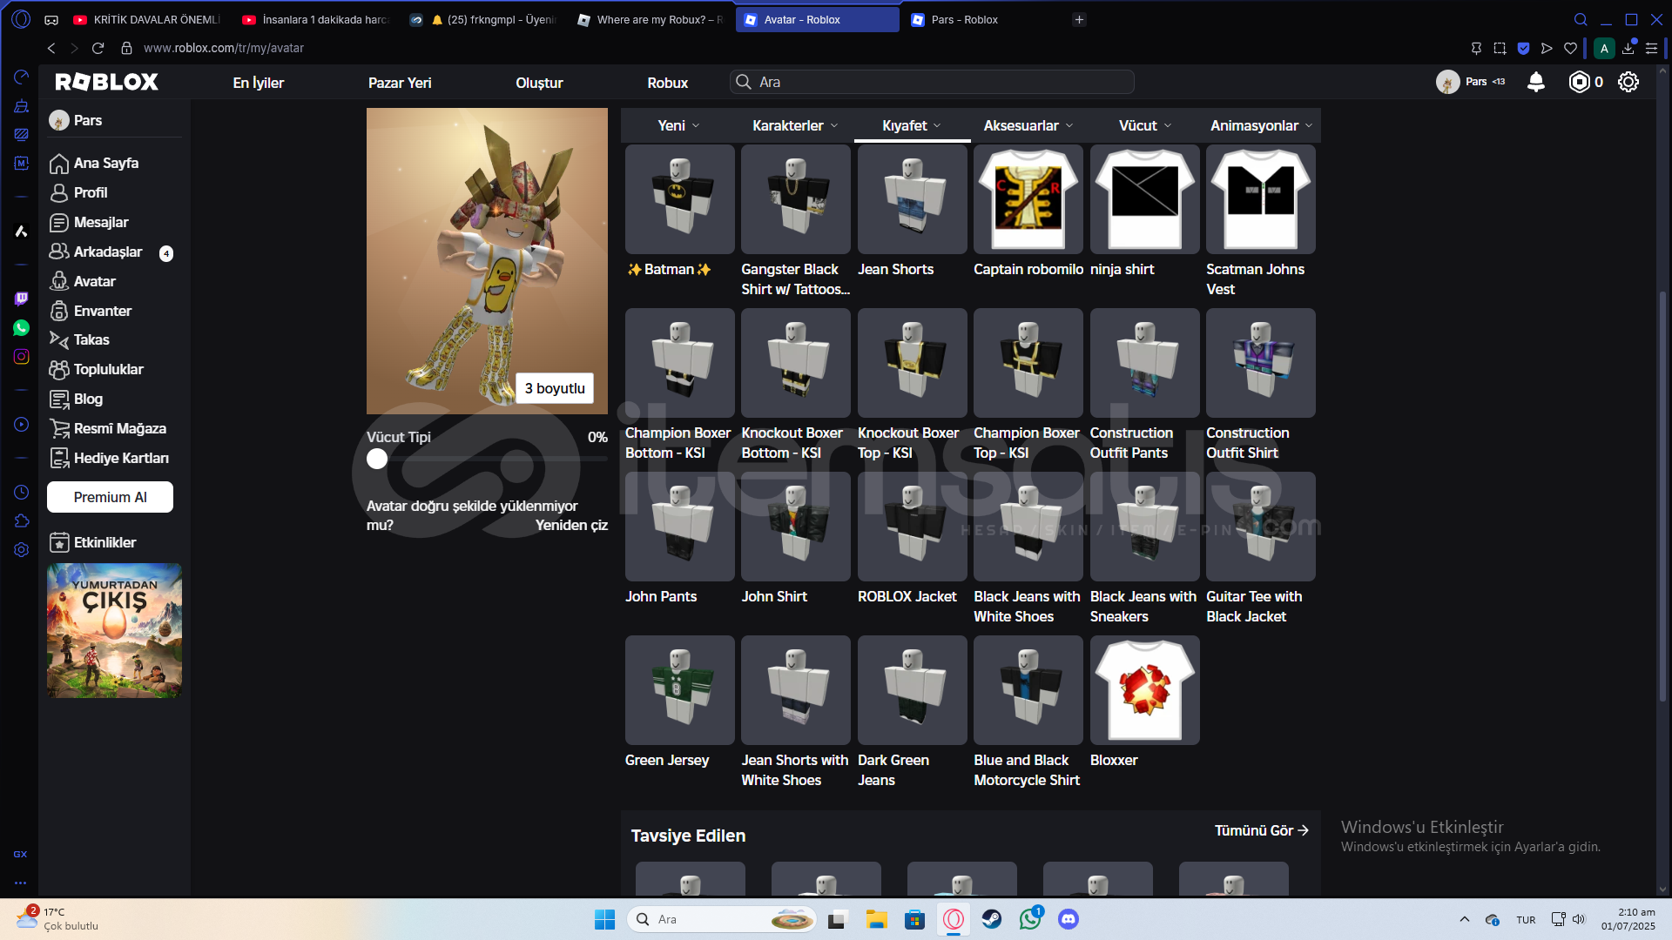Select the Bloxxer t-shirt item
Screen dimensions: 1672x940
[x=1144, y=690]
